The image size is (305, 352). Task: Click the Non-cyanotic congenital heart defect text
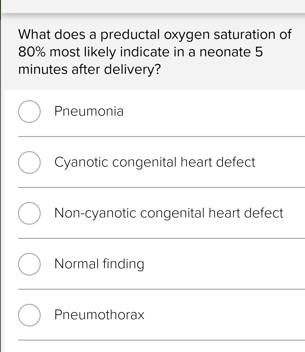[169, 213]
